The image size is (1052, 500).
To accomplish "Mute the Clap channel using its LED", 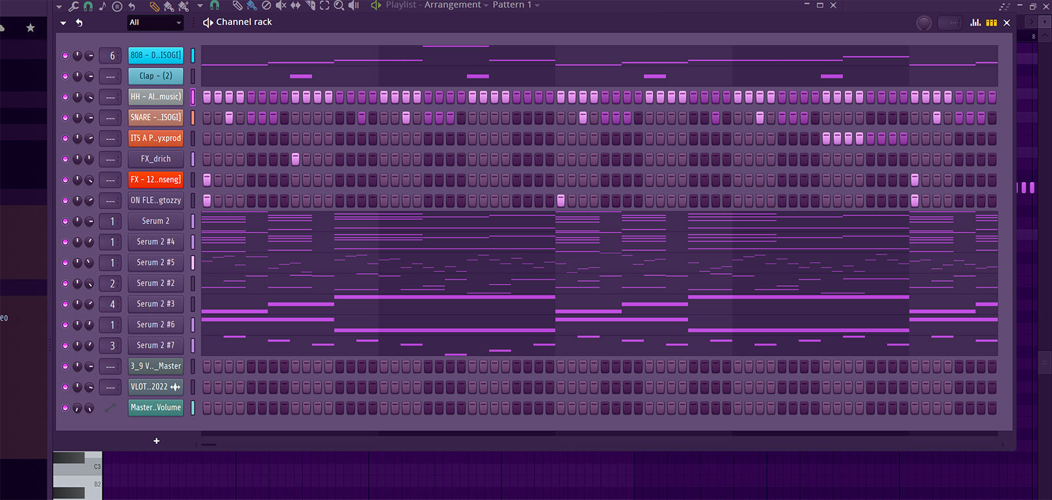I will tap(65, 76).
